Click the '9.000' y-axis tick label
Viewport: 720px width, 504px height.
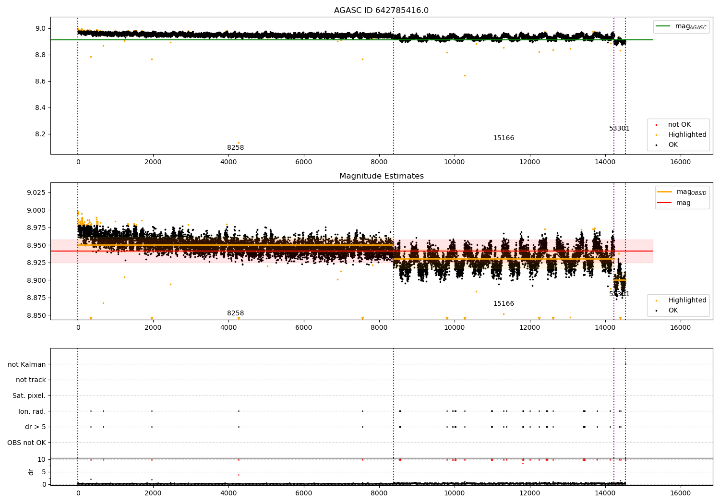click(36, 210)
